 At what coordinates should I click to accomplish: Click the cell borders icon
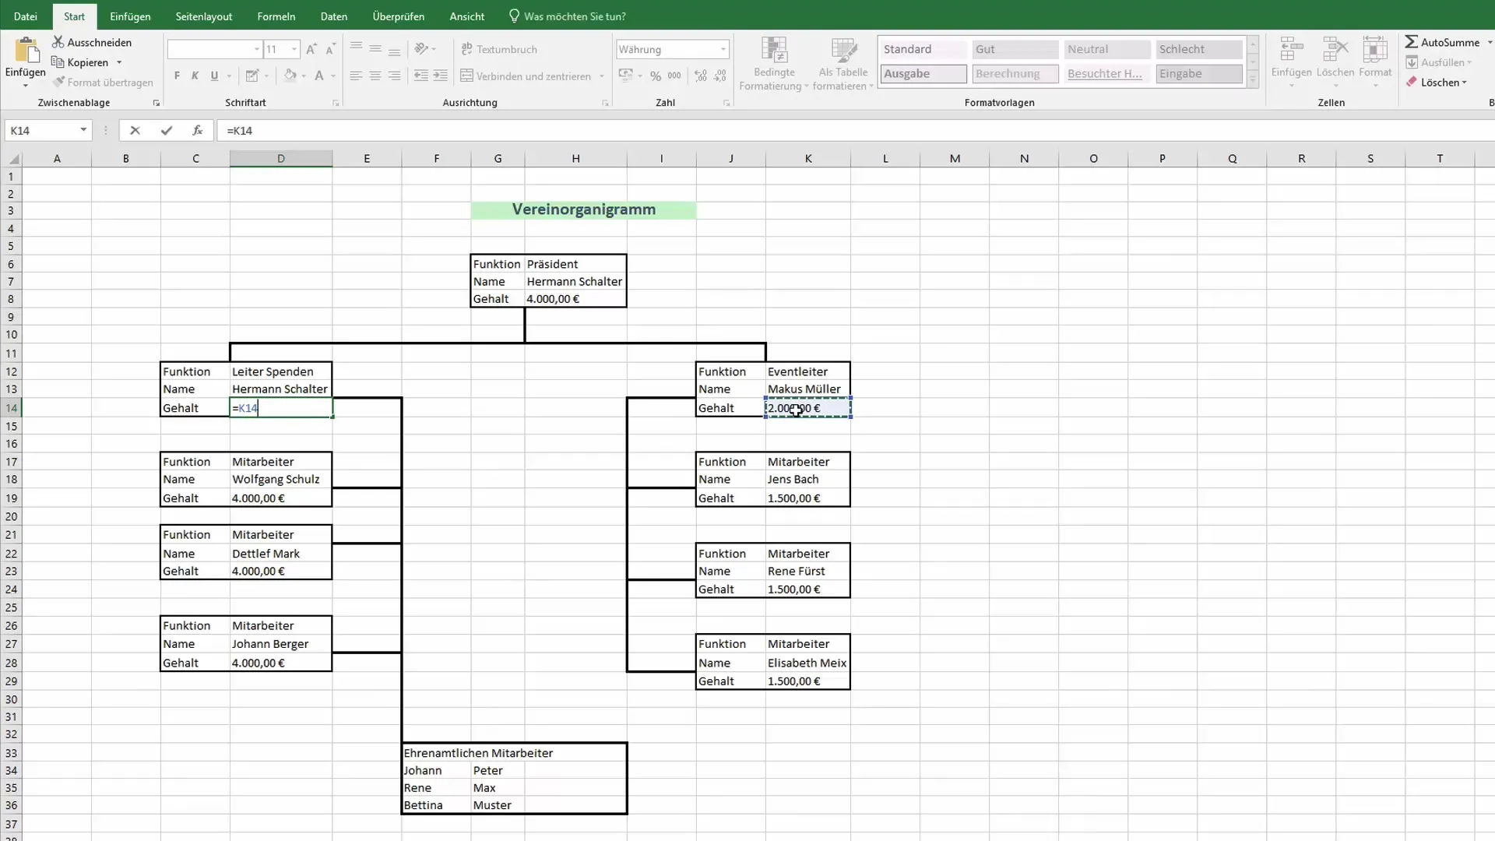click(252, 76)
